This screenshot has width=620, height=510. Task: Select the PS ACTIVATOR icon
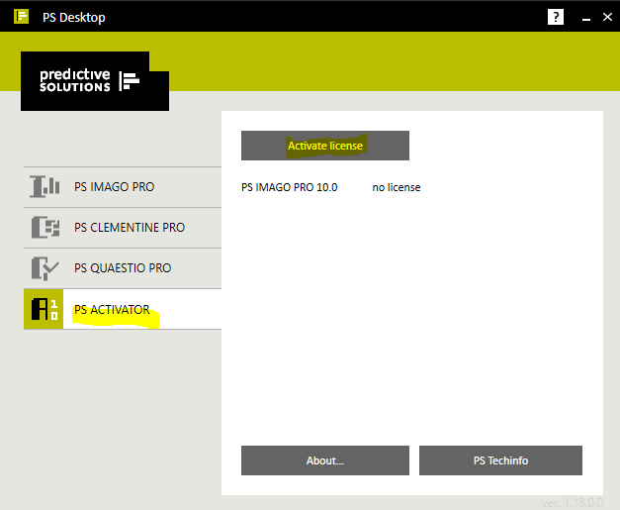(x=44, y=309)
